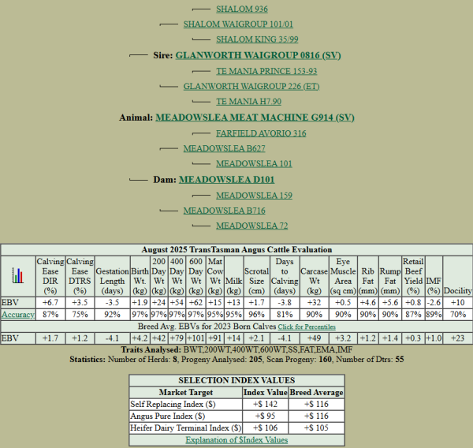Select Carcase Wt EBV +32
The image size is (473, 448).
coord(314,303)
